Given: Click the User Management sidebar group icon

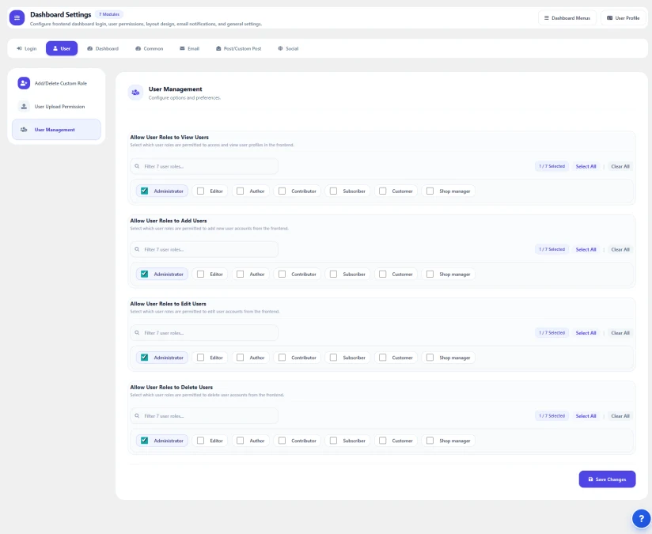Looking at the screenshot, I should click(x=24, y=130).
